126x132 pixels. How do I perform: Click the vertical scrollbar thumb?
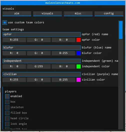pos(121,30)
